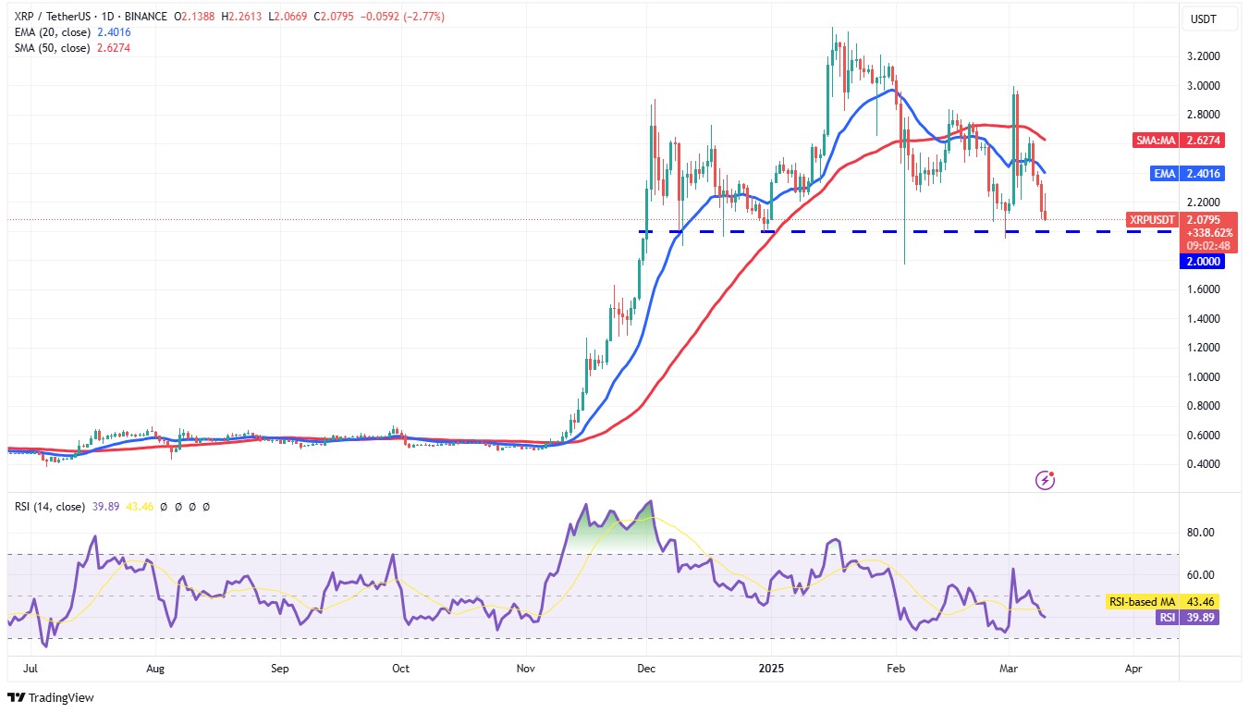Click 1.0000 on the price axis
Image resolution: width=1249 pixels, height=713 pixels.
(x=1203, y=377)
